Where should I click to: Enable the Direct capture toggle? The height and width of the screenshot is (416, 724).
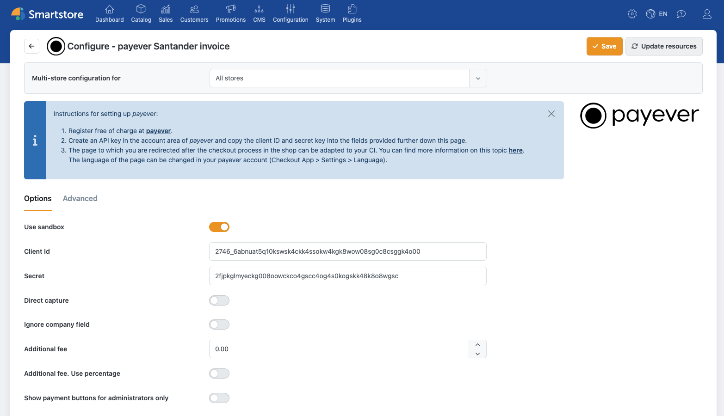pos(219,300)
